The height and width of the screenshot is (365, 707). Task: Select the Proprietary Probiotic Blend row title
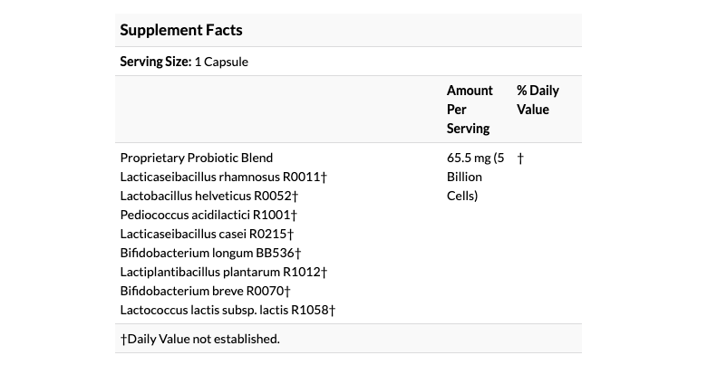(x=196, y=158)
